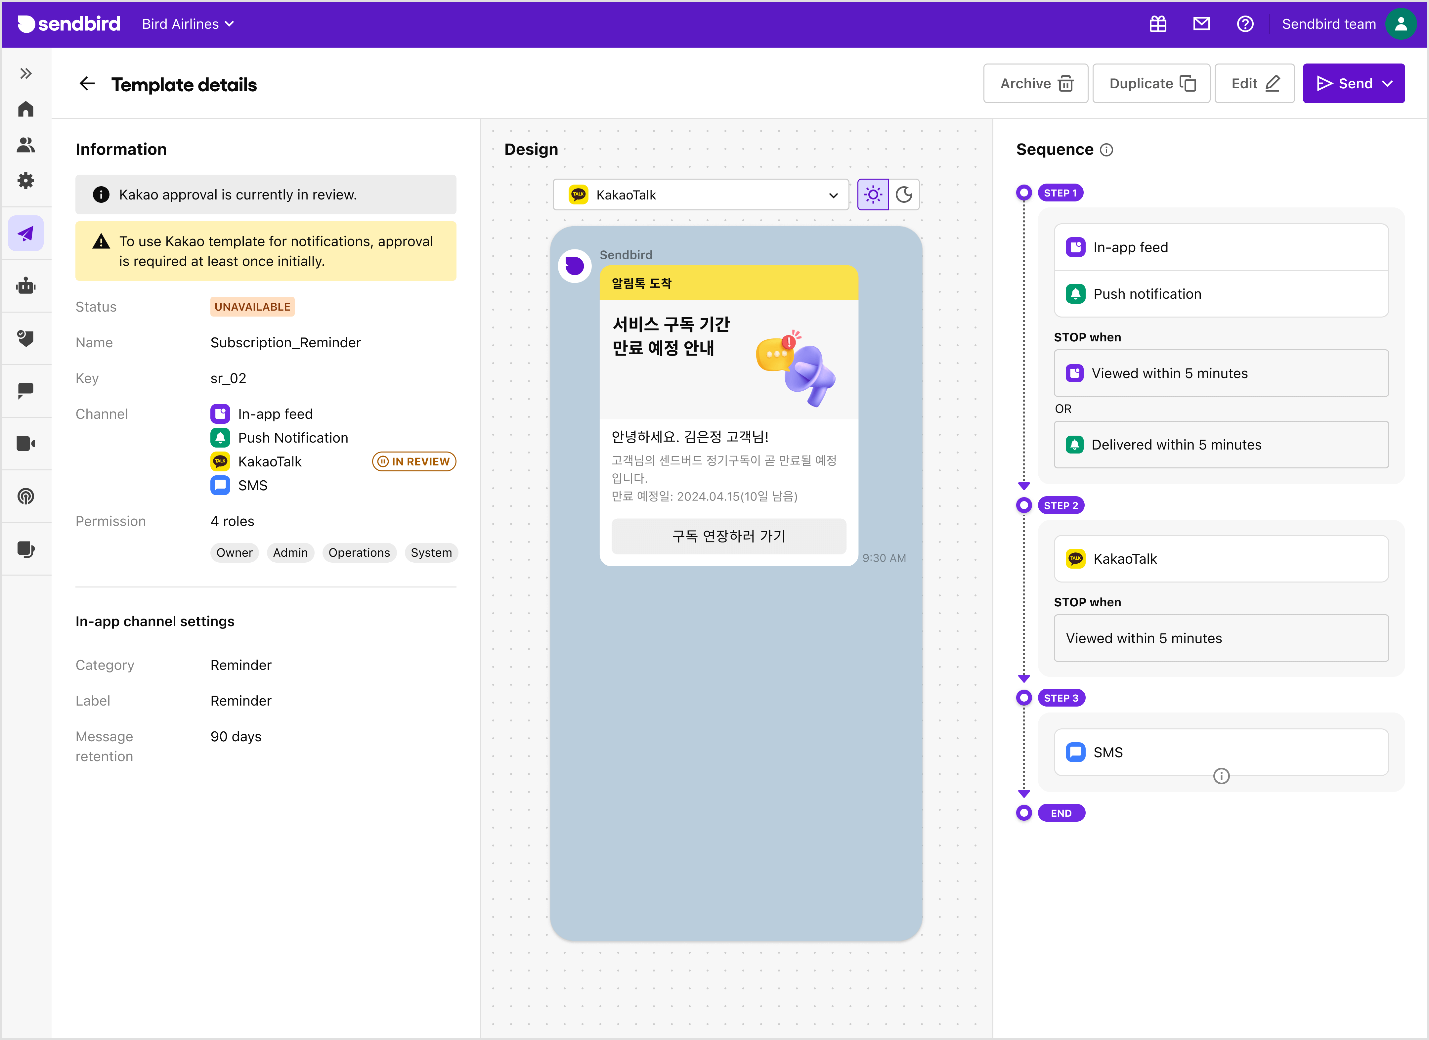Open the Settings gear in sidebar

click(x=26, y=181)
